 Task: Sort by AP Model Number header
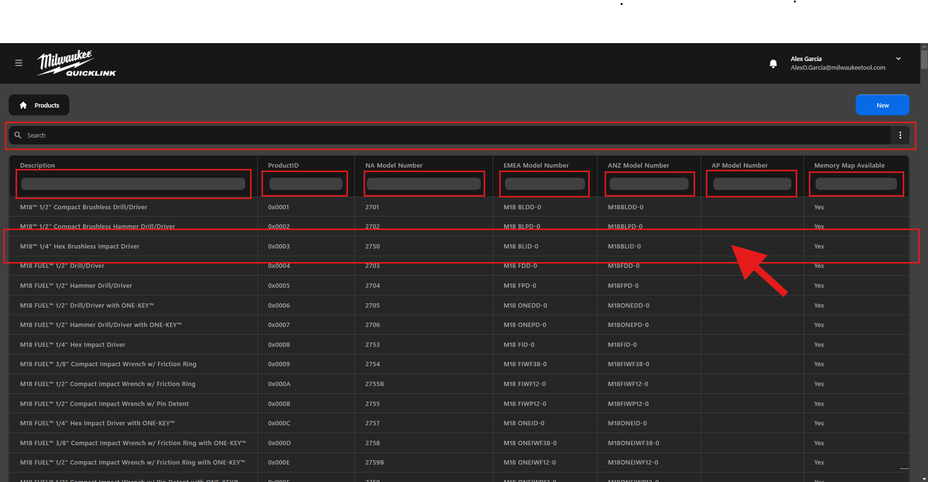[x=739, y=165]
